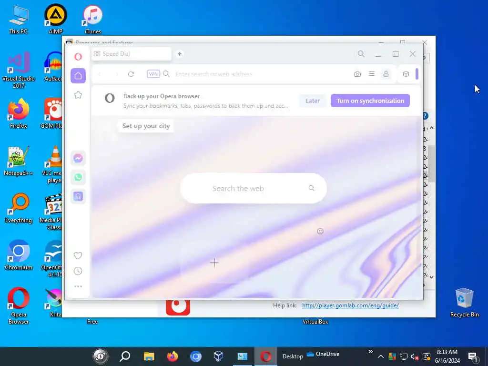The image size is (488, 366).
Task: Select This PC desktop icon
Action: pyautogui.click(x=19, y=19)
